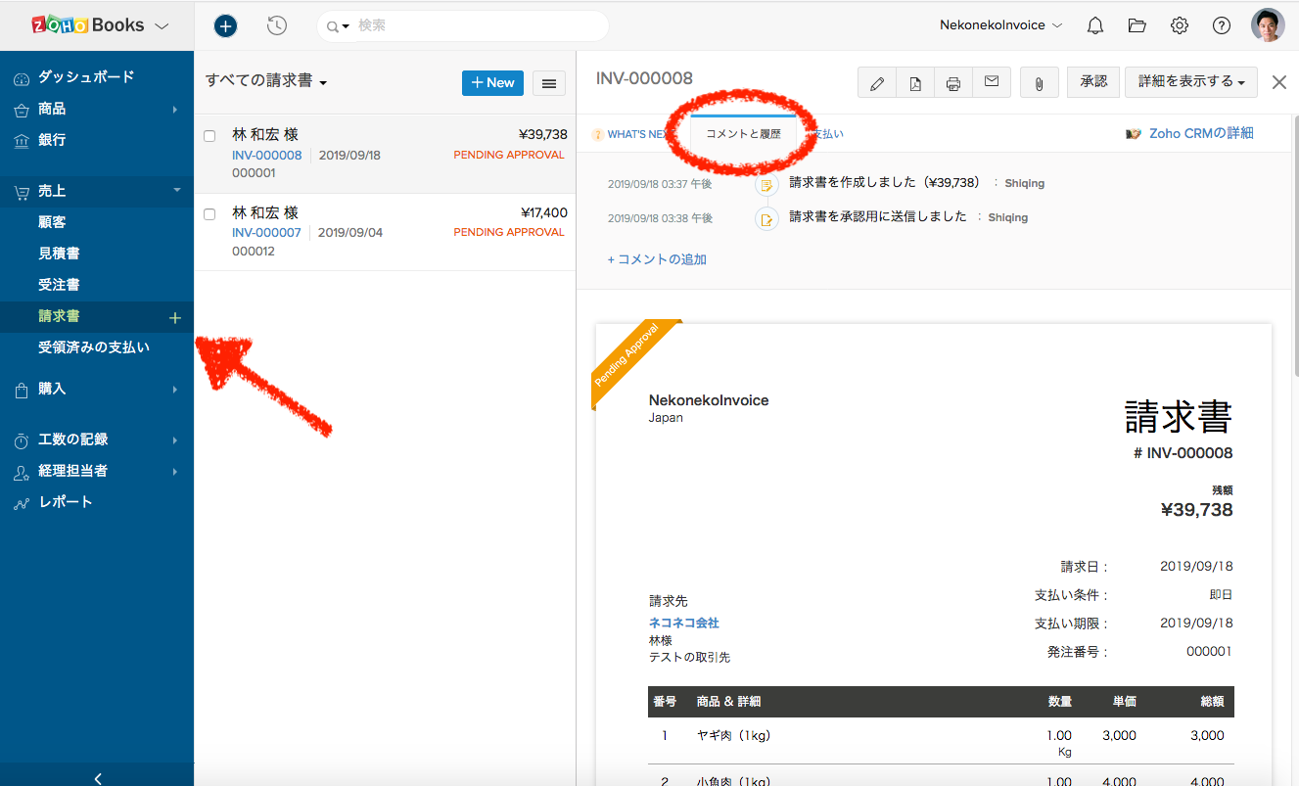The height and width of the screenshot is (786, 1299).
Task: Attach a file with paperclip icon
Action: click(x=1039, y=83)
